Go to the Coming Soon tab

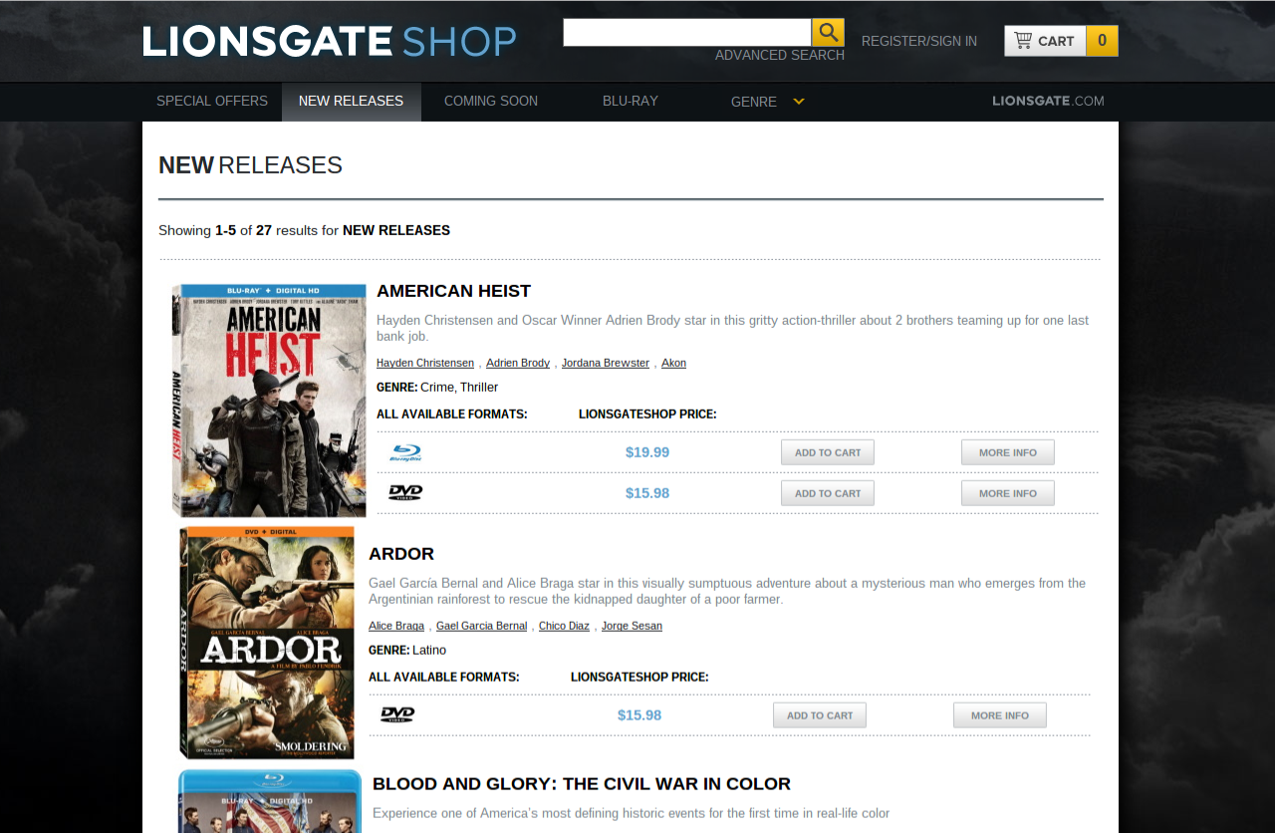click(x=491, y=102)
